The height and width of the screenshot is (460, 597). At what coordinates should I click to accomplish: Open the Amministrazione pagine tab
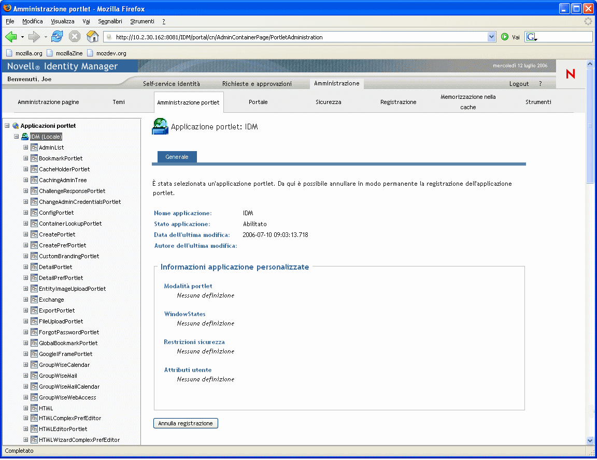48,102
